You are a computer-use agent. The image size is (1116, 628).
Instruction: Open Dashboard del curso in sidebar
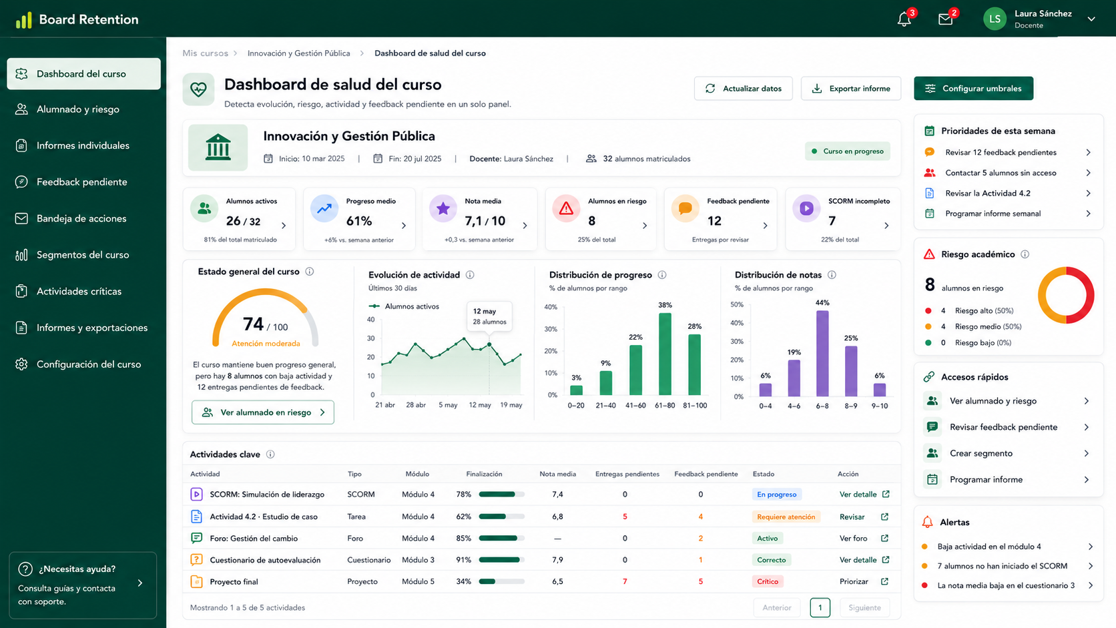pos(83,74)
